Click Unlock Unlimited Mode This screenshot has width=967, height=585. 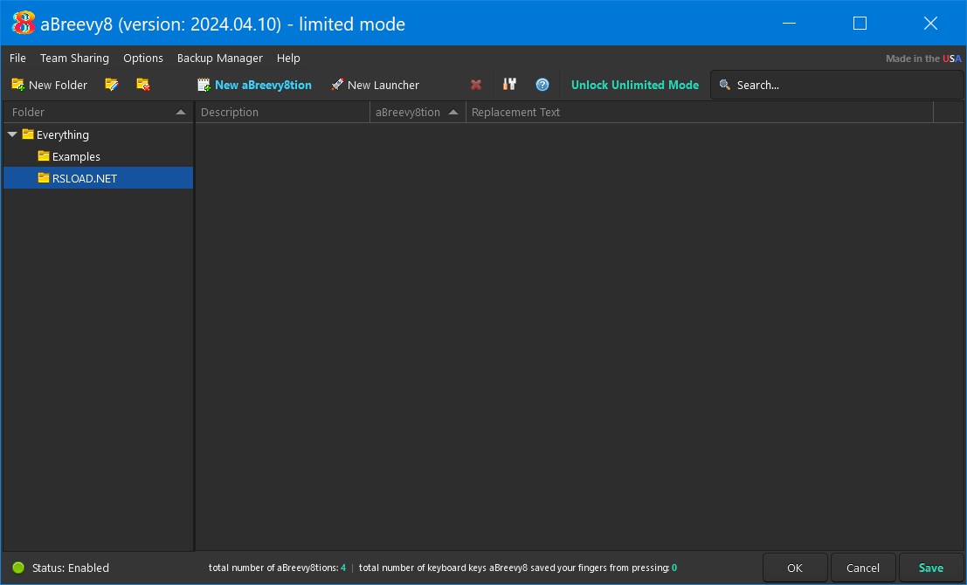[634, 85]
